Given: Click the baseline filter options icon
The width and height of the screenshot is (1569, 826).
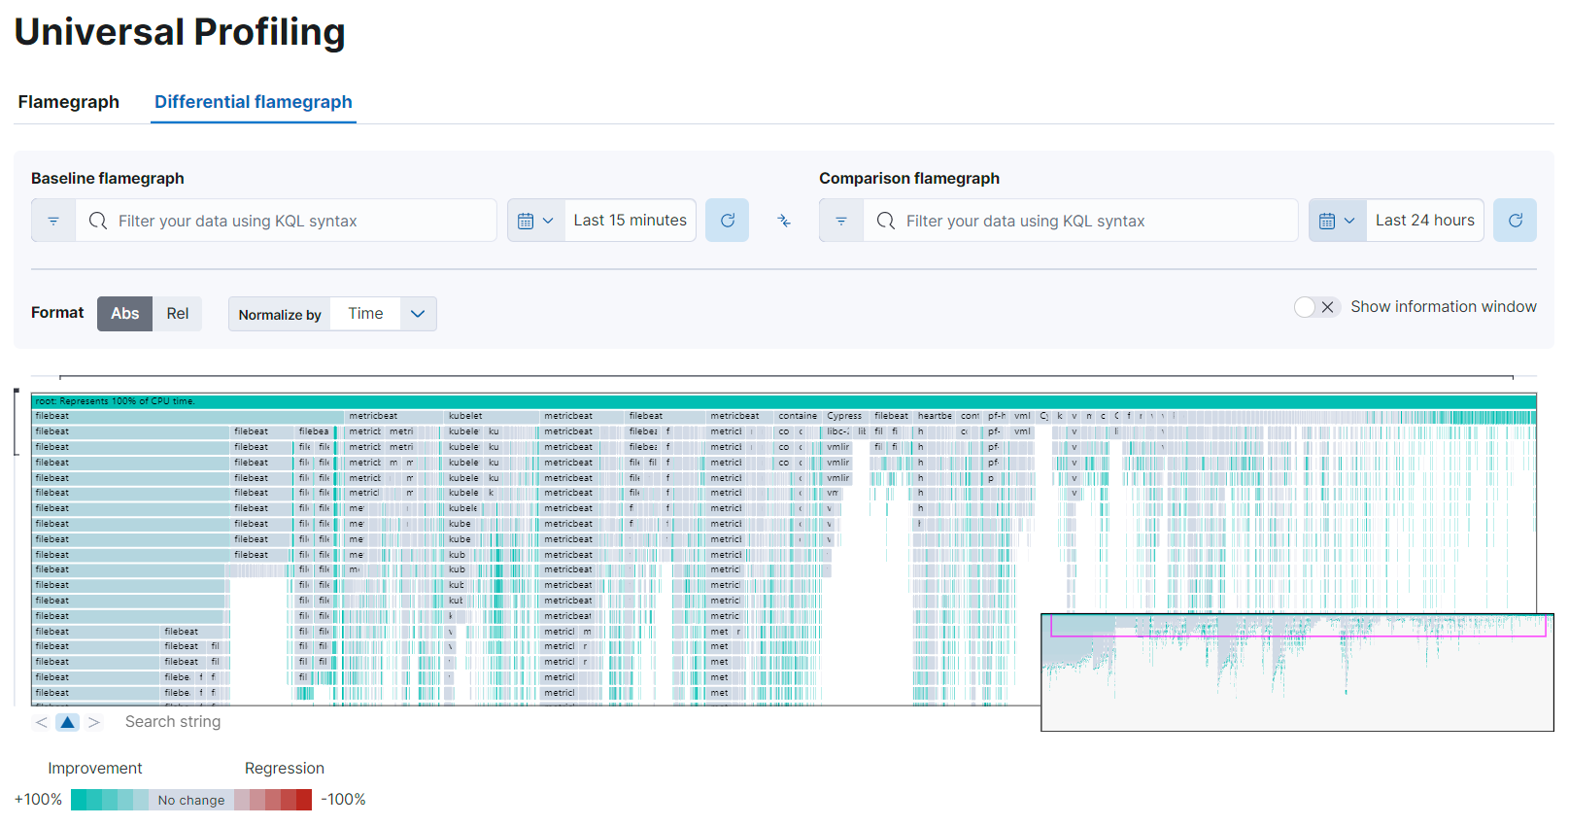Looking at the screenshot, I should coord(53,221).
